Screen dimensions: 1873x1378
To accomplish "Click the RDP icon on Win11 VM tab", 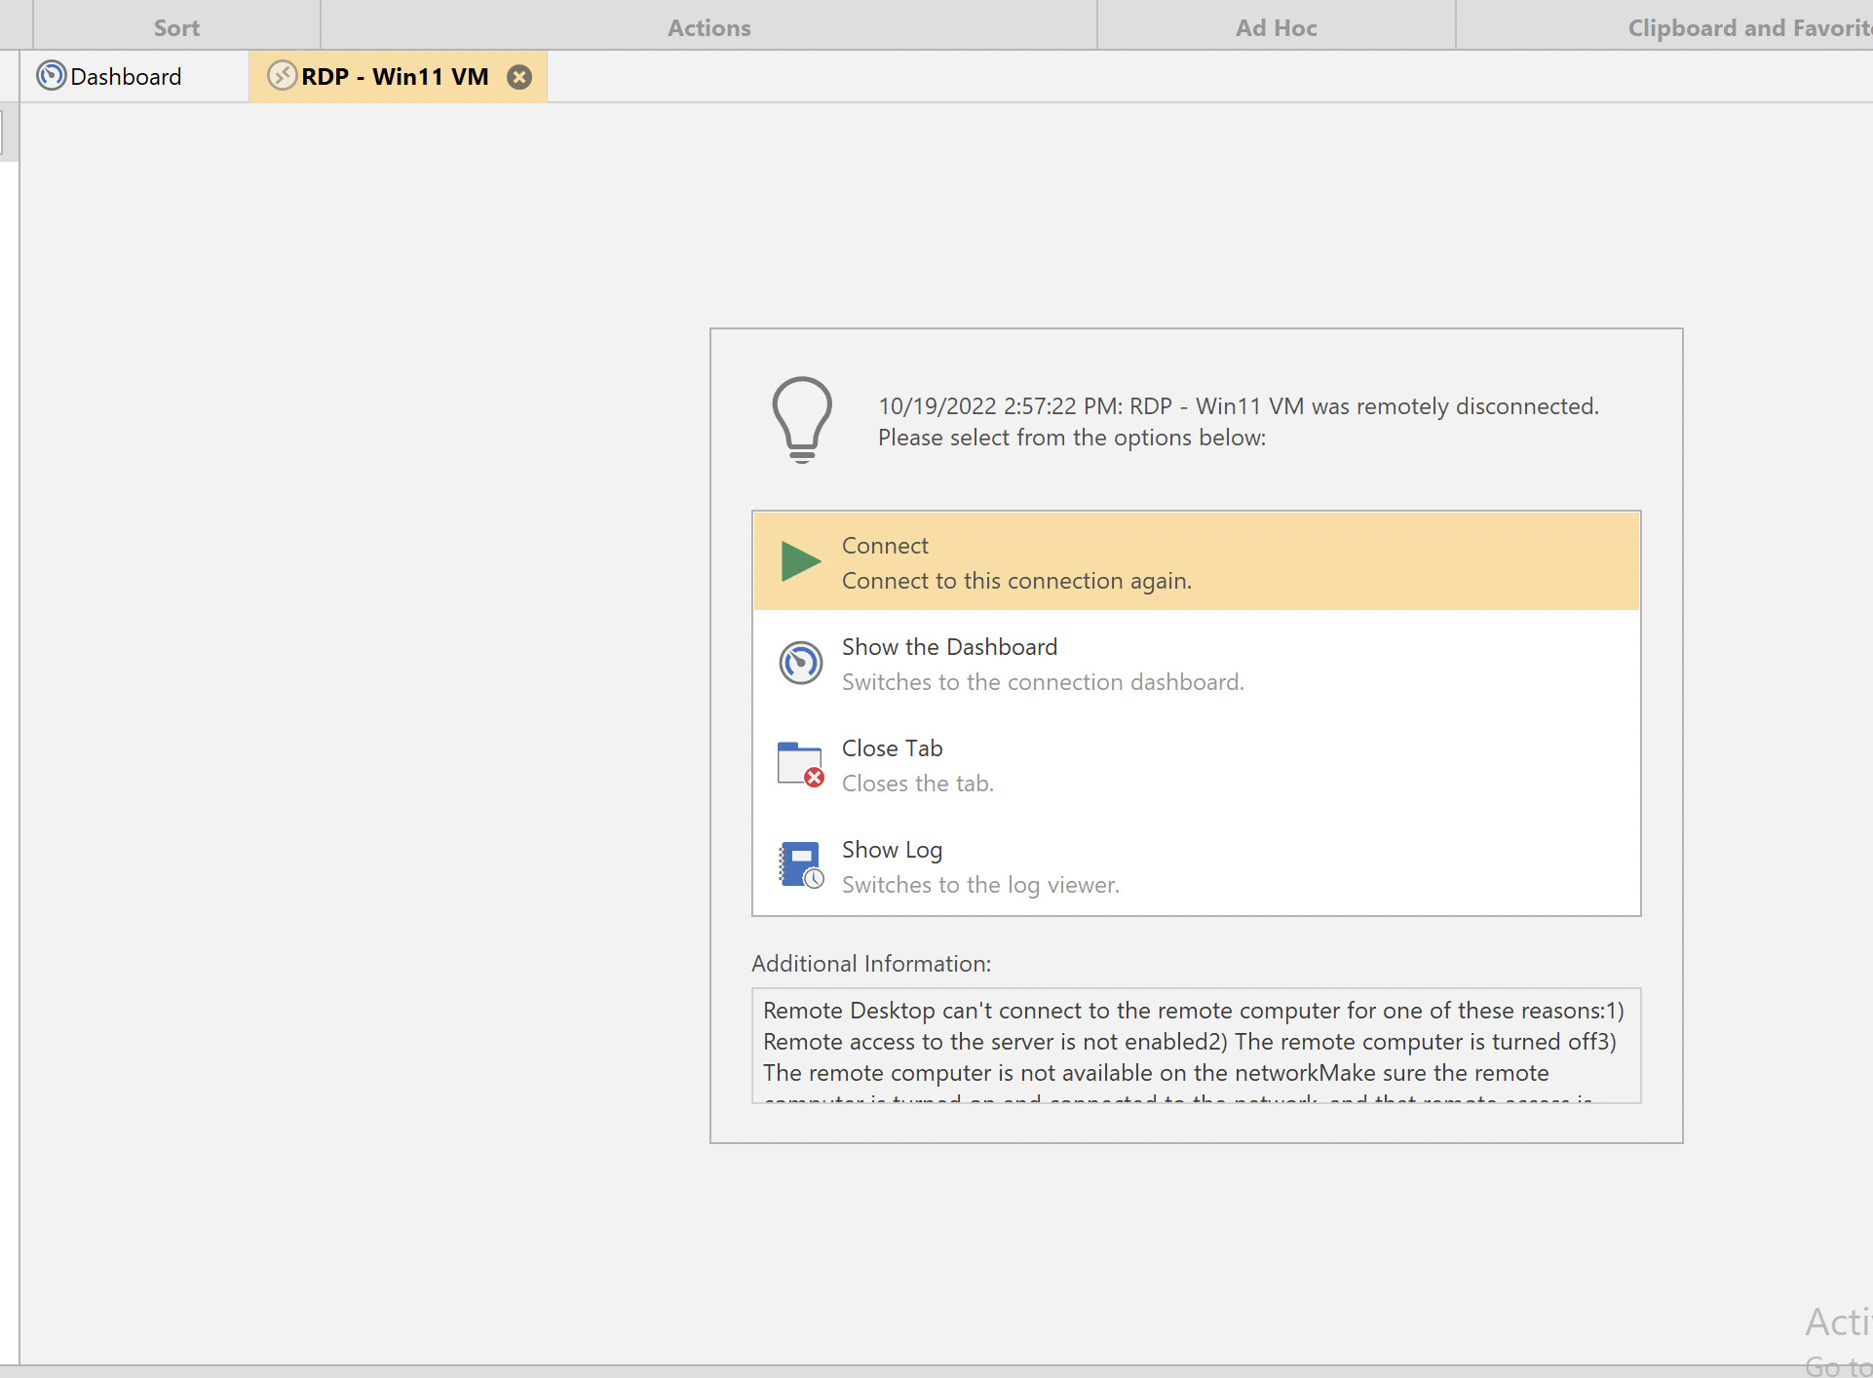I will point(282,76).
